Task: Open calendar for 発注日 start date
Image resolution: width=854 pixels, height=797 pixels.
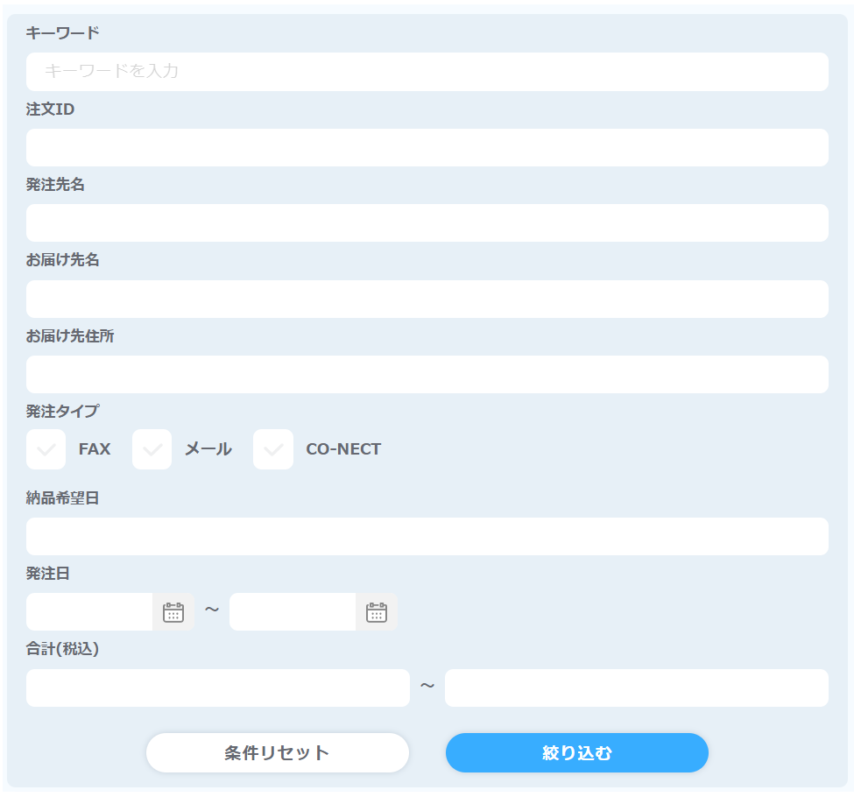Action: (173, 612)
